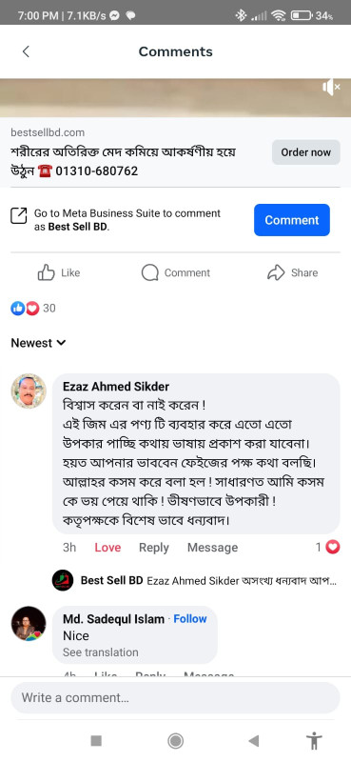View the 30 reactions list
Viewport: 351px width, 762px height.
coord(33,308)
